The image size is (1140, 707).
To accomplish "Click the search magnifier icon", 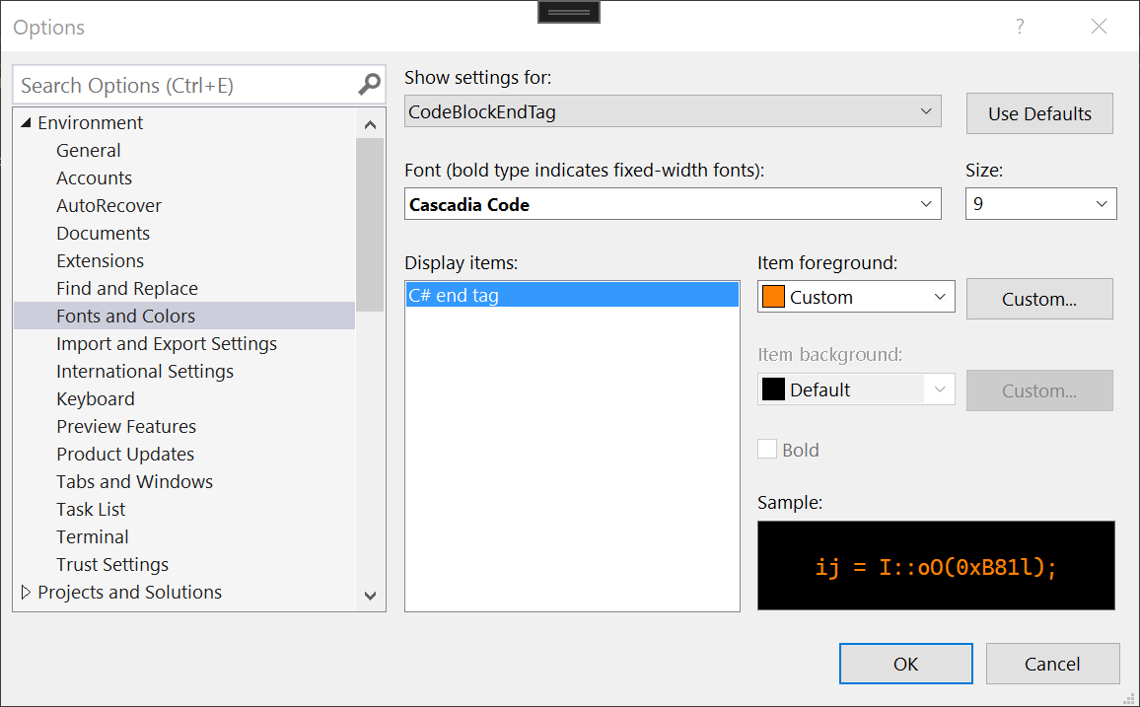I will (369, 85).
